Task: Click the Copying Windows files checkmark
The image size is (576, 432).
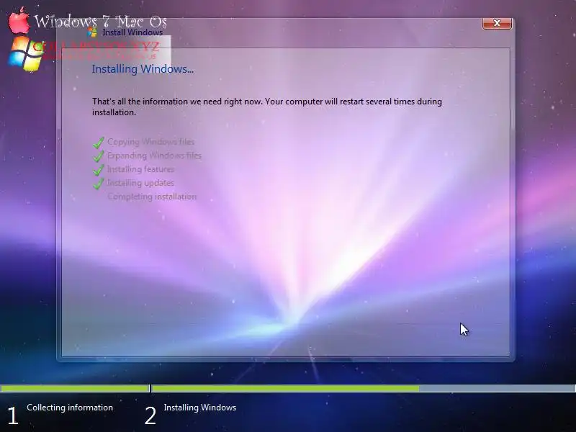Action: [99, 143]
